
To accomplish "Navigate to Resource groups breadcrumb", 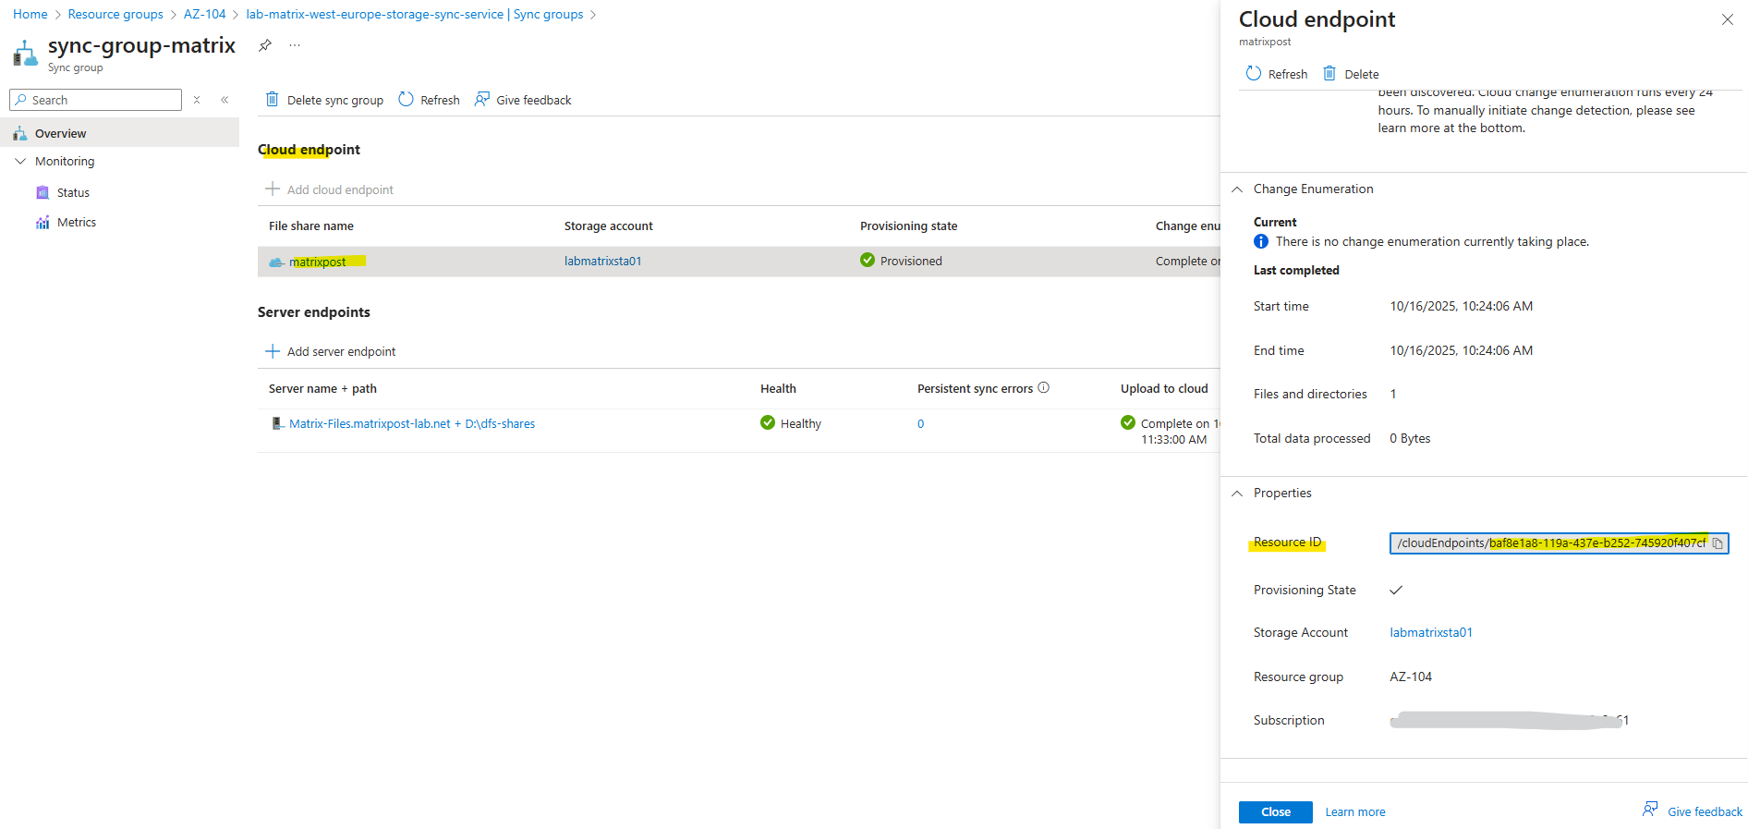I will (x=115, y=14).
